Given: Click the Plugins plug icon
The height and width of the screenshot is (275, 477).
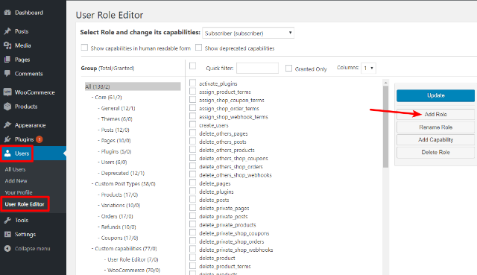Looking at the screenshot, I should pos(7,139).
